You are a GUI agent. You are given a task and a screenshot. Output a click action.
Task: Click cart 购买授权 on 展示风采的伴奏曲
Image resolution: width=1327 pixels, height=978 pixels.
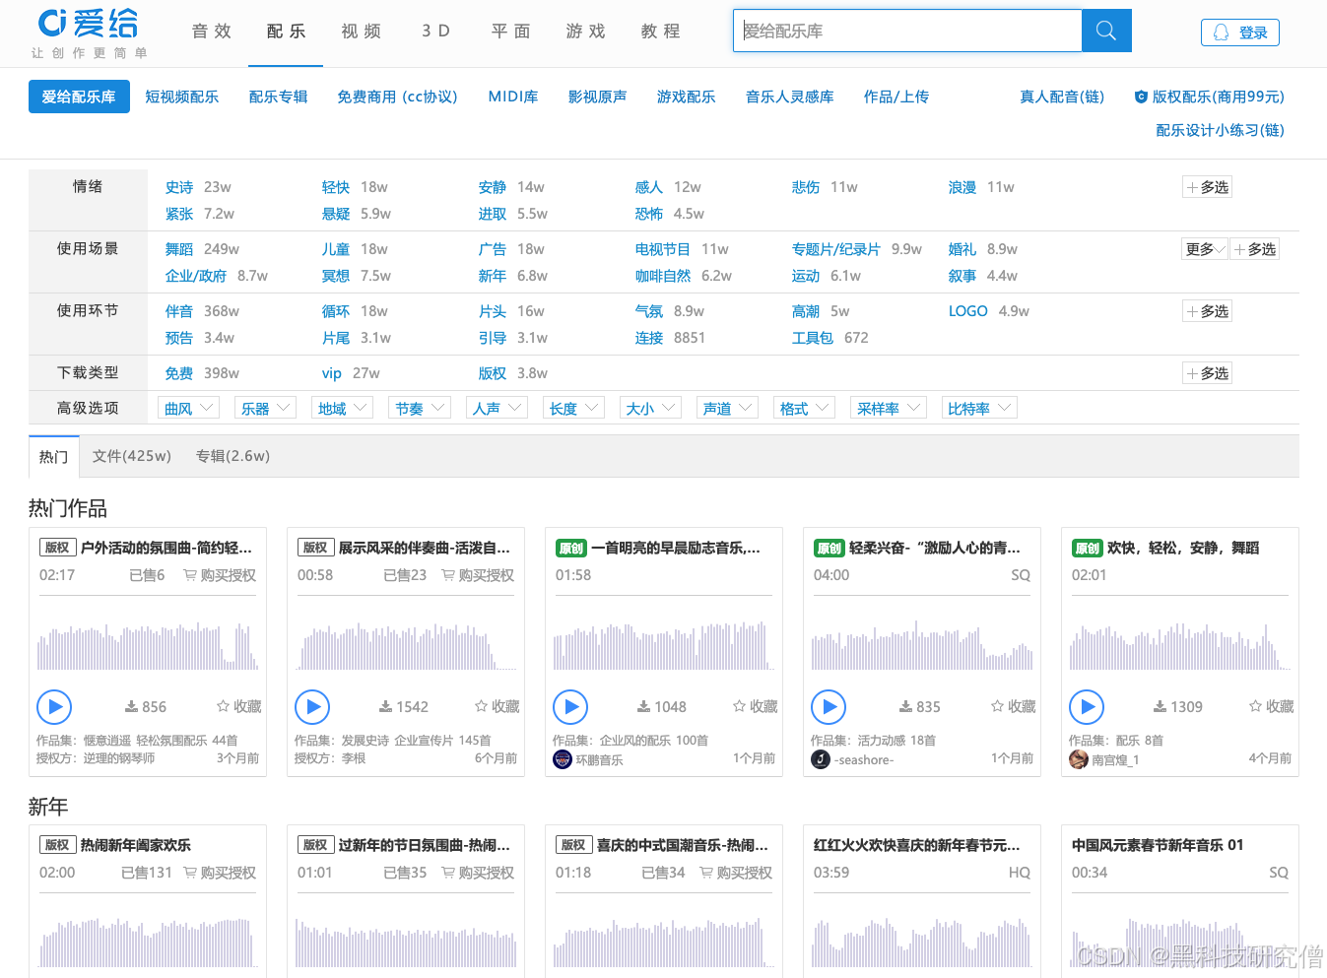[x=478, y=575]
